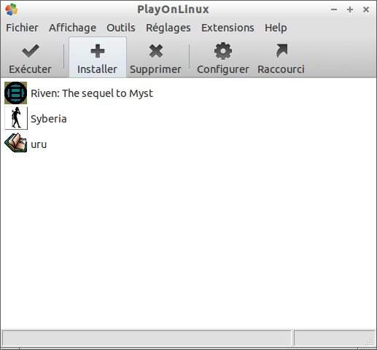The width and height of the screenshot is (377, 350).
Task: Select the Riven game icon
Action: point(16,93)
